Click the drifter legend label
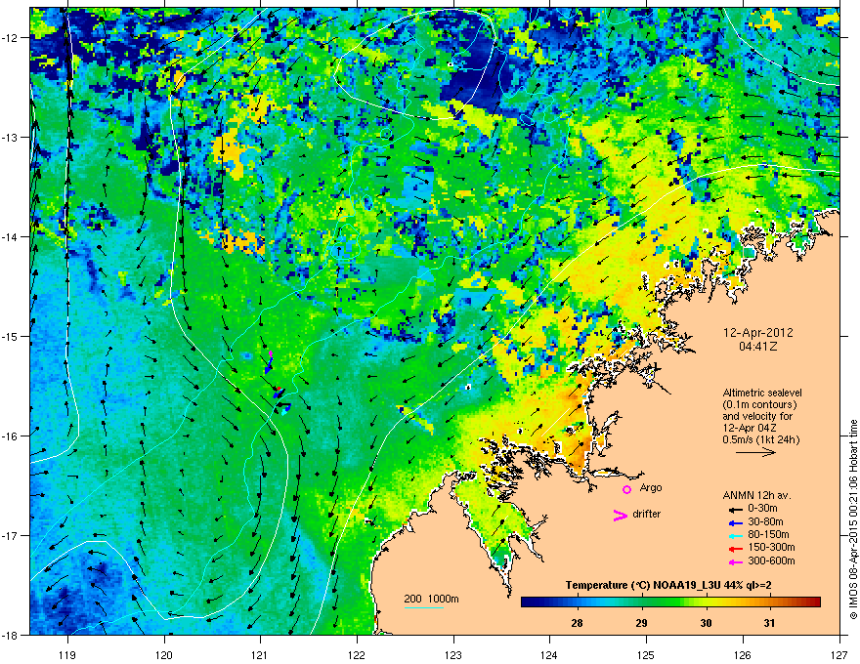The height and width of the screenshot is (664, 860). (x=647, y=514)
